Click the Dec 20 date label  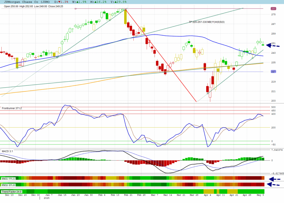click(x=22, y=195)
